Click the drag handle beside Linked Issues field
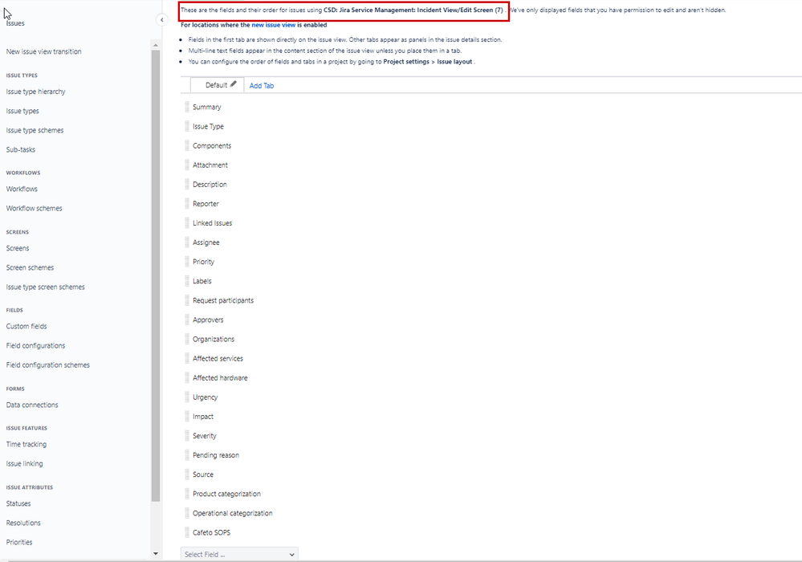802x562 pixels. [x=187, y=223]
